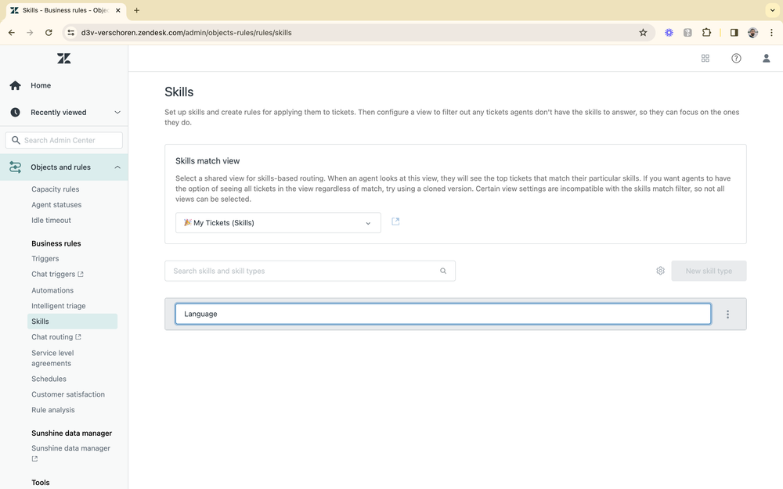Open the Zendesk products grid icon
This screenshot has height=489, width=783.
tap(705, 58)
